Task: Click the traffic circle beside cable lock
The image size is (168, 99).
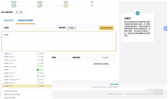Action: pyautogui.click(x=38, y=53)
